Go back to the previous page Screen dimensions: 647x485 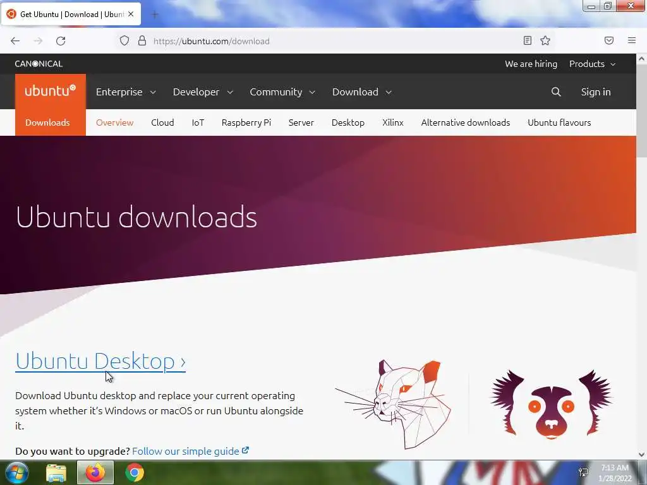coord(15,41)
